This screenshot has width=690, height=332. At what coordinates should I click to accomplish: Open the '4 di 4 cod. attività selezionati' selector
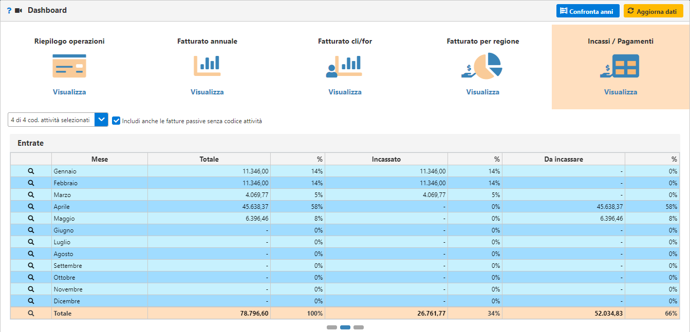point(51,120)
